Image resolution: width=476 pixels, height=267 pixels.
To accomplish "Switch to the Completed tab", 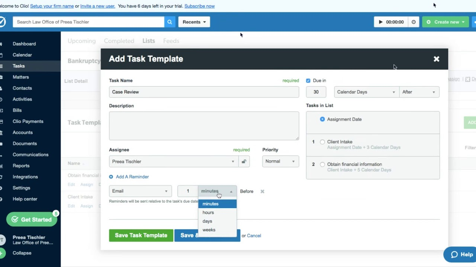I will [x=119, y=41].
